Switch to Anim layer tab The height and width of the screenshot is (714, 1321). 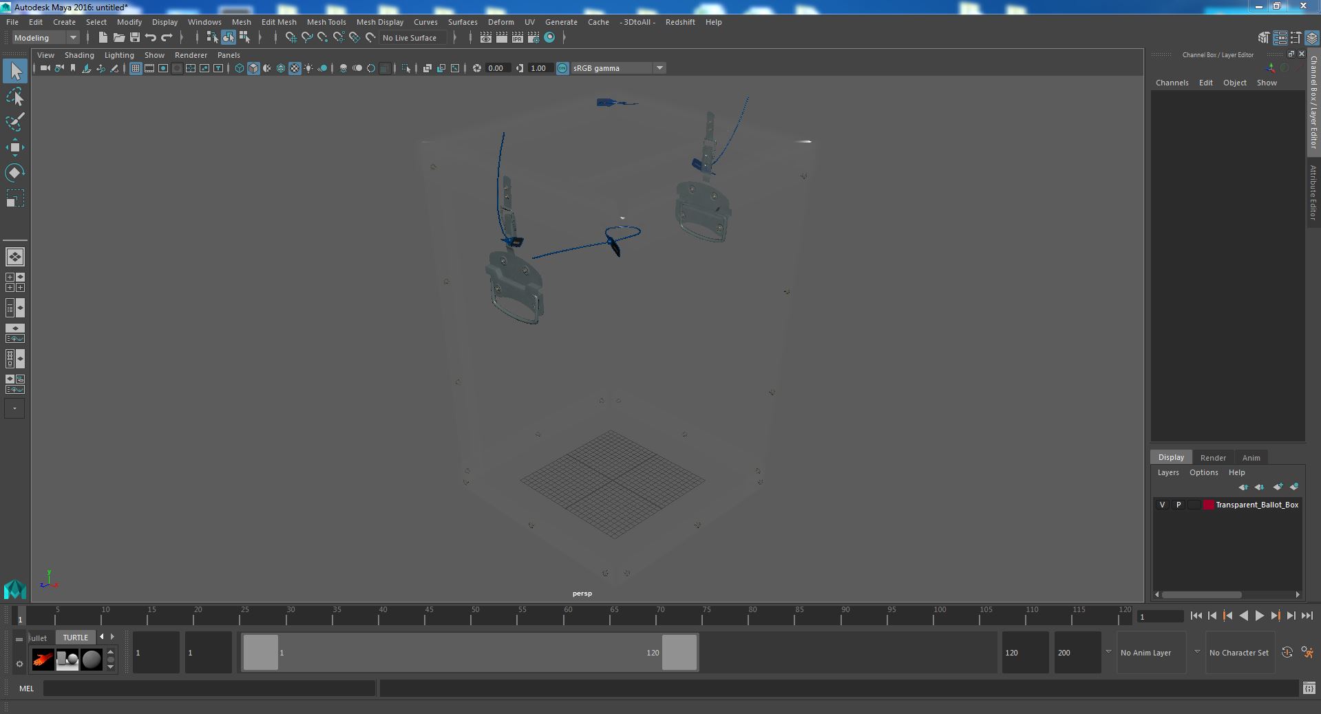[1251, 458]
